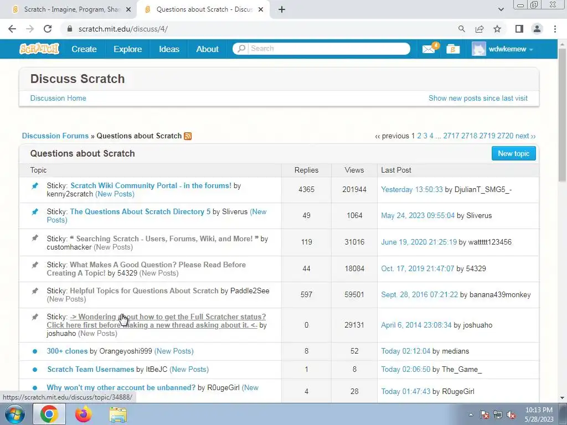567x425 pixels.
Task: Open a new tab with the plus button
Action: [x=282, y=10]
